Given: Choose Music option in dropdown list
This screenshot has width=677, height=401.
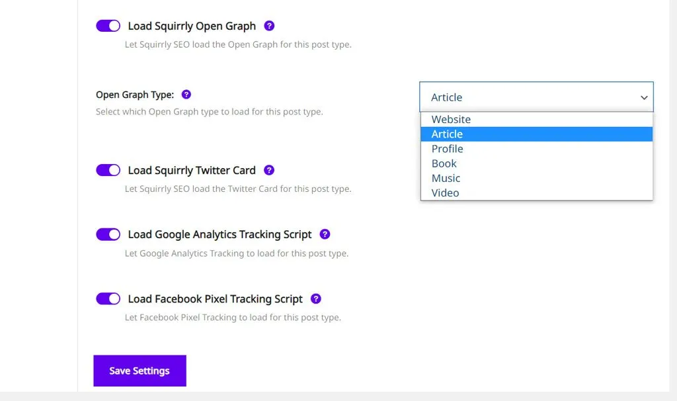Looking at the screenshot, I should coord(536,178).
